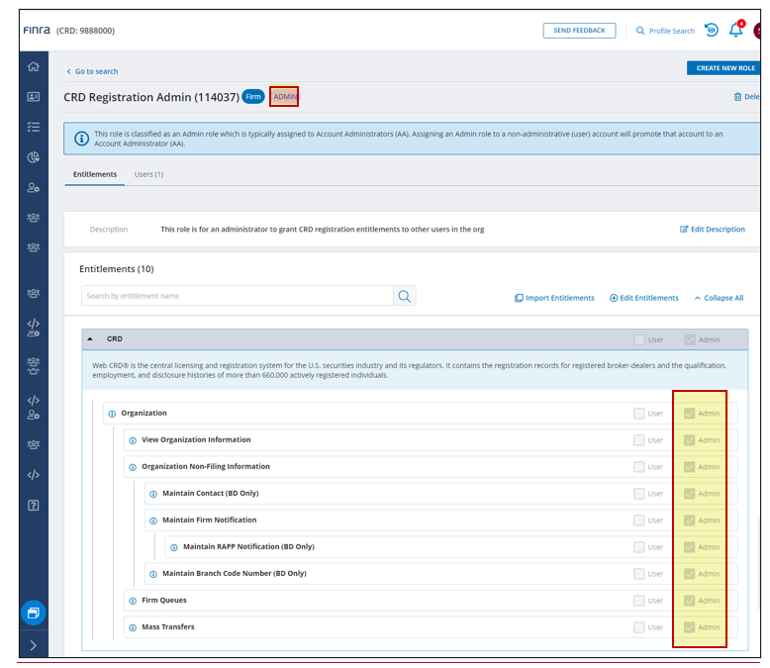
Task: Click the Home icon in sidebar
Action: click(x=34, y=66)
